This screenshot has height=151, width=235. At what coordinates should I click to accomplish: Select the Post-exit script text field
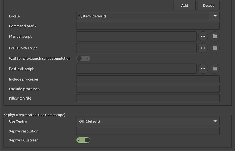click(x=136, y=69)
